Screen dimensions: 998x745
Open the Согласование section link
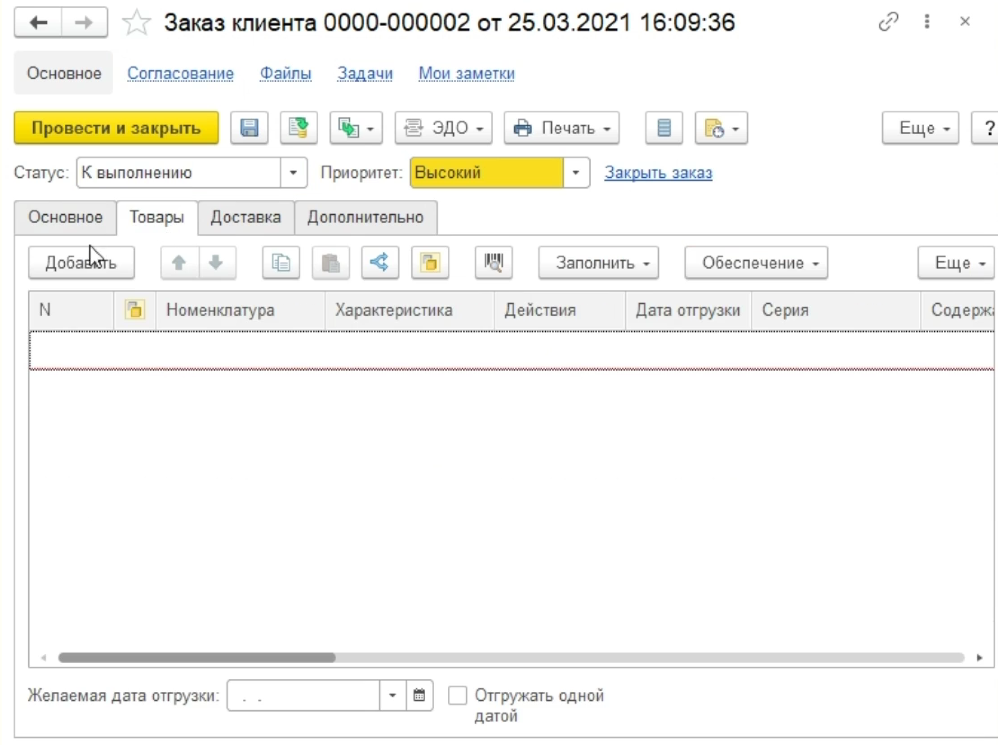click(x=180, y=73)
